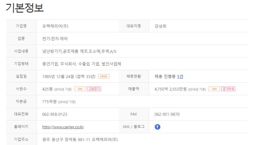The width and height of the screenshot is (253, 145).
Task: Click the AA badge next to employee count
Action: click(x=80, y=89)
